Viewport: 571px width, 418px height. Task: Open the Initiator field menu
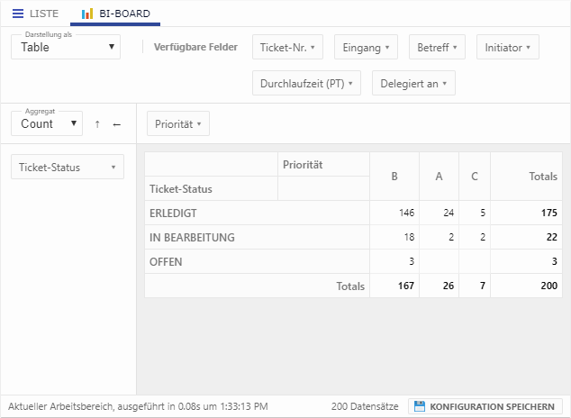507,47
